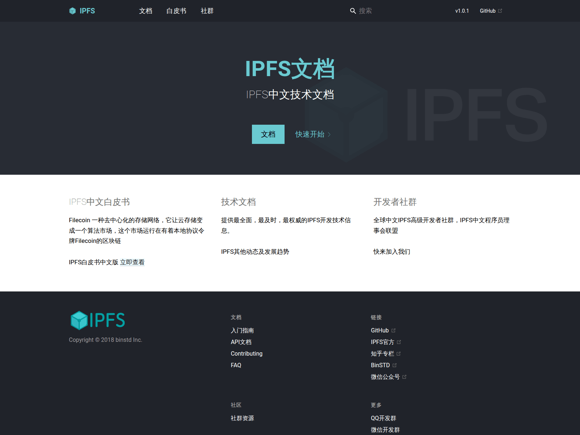
Task: Open 微信开发群 footer link
Action: tap(385, 430)
